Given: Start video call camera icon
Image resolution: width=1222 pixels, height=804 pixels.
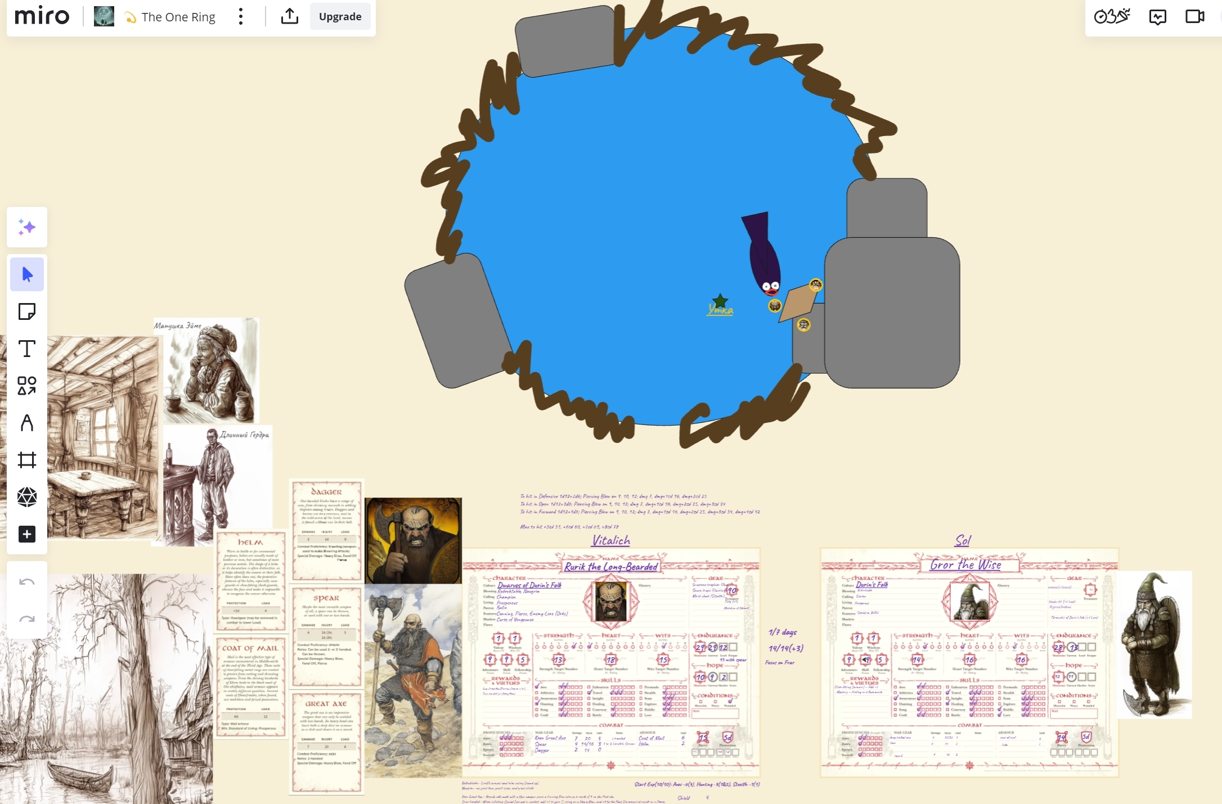Looking at the screenshot, I should pos(1194,17).
